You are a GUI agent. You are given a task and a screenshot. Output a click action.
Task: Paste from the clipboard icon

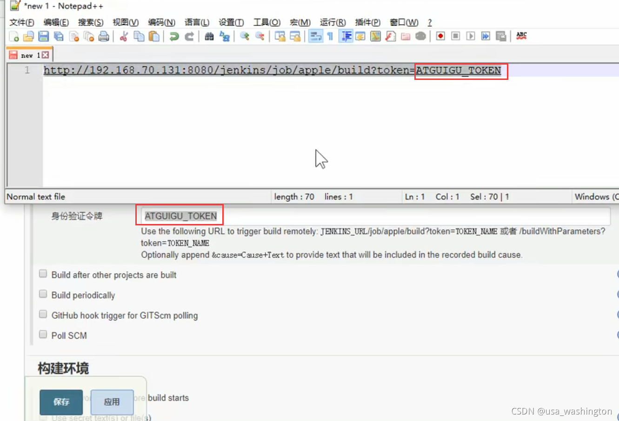click(x=154, y=36)
